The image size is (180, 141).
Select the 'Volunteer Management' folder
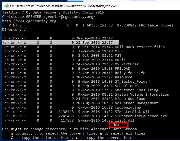pyautogui.click(x=81, y=103)
